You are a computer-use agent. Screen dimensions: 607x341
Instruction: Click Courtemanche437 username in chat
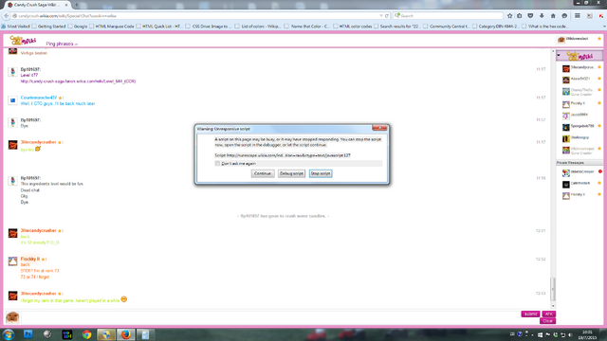[38, 98]
